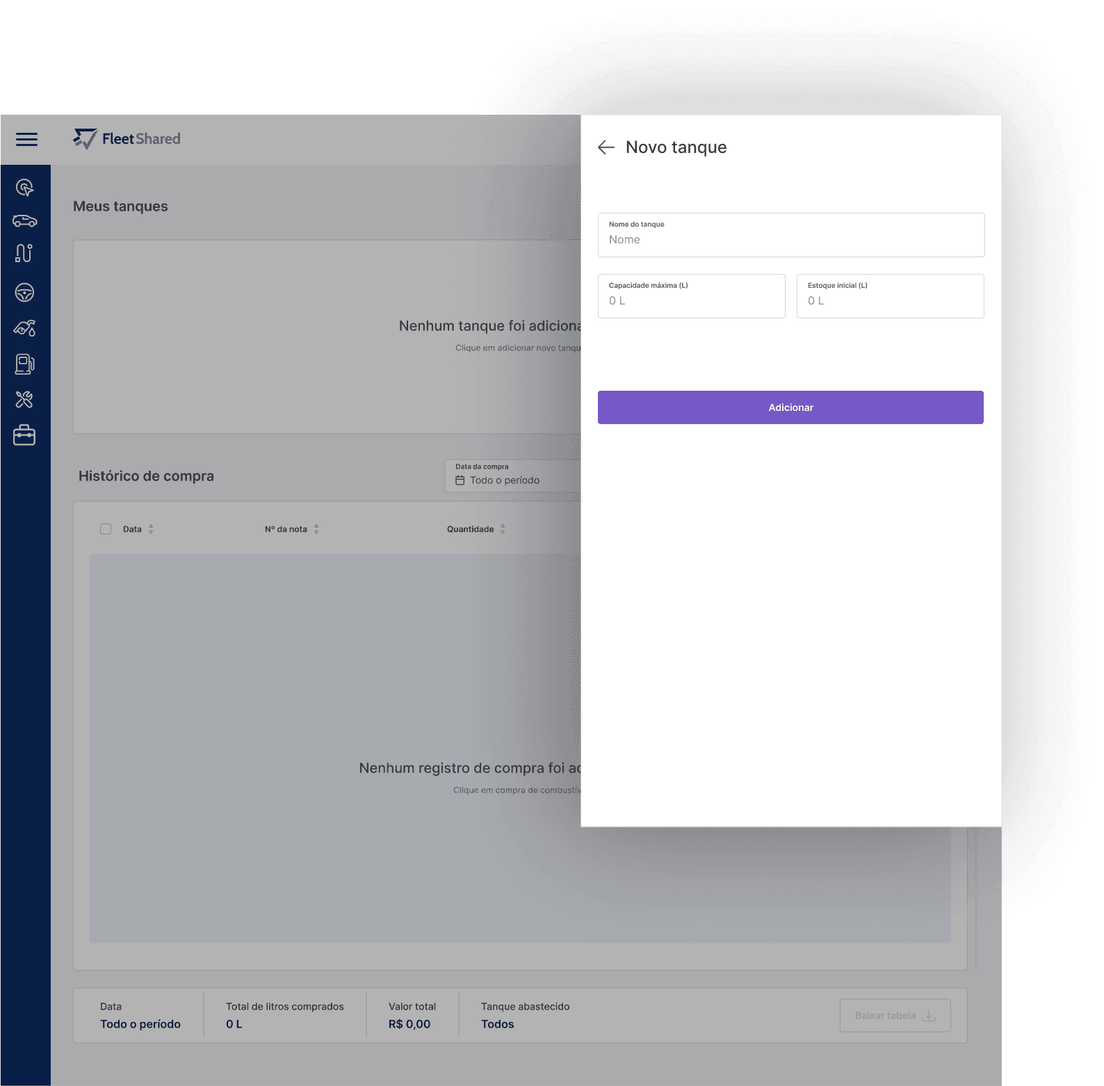Click the '0 L' litros comprados value

[234, 1024]
